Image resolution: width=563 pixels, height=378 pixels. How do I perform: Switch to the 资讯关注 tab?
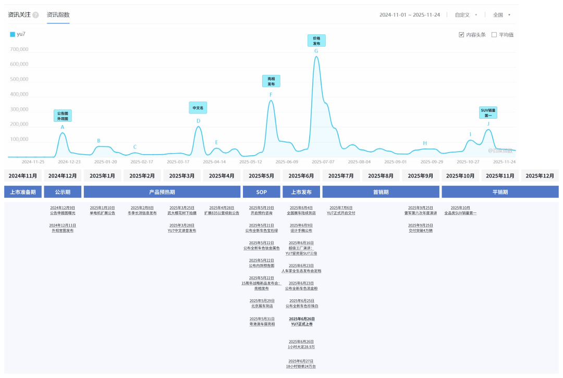(19, 15)
